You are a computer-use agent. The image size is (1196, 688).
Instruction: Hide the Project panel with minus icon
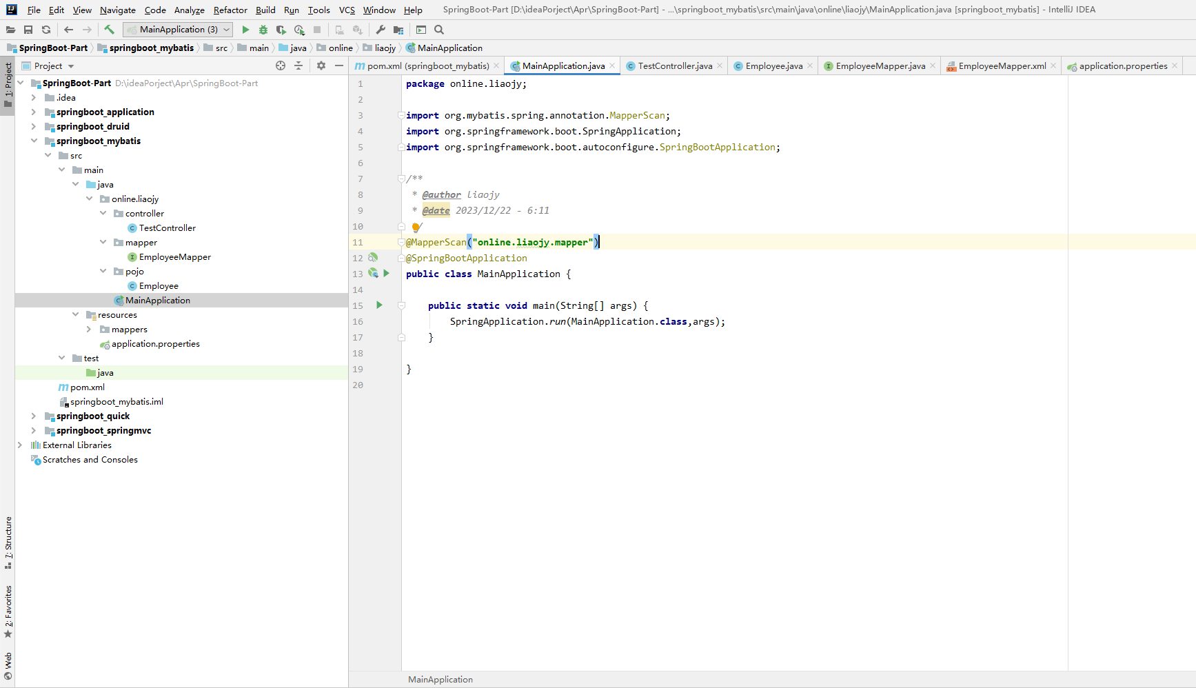click(x=339, y=65)
